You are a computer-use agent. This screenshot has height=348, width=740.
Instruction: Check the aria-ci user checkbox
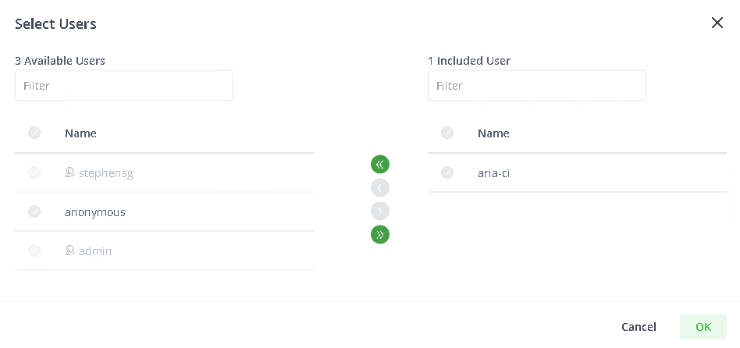click(x=447, y=172)
